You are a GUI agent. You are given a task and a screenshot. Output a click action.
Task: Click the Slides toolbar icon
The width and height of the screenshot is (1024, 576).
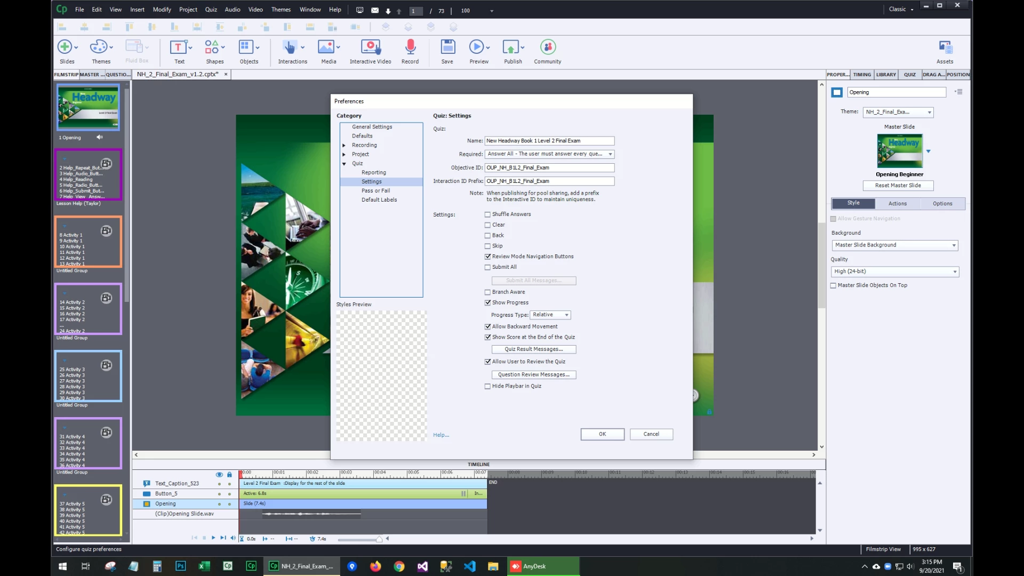pos(65,47)
